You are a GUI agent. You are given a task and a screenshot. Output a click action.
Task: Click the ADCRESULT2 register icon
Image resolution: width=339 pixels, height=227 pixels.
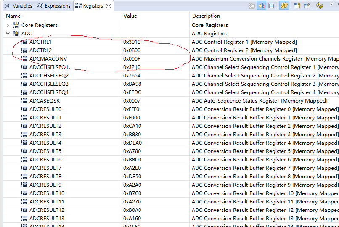24,126
